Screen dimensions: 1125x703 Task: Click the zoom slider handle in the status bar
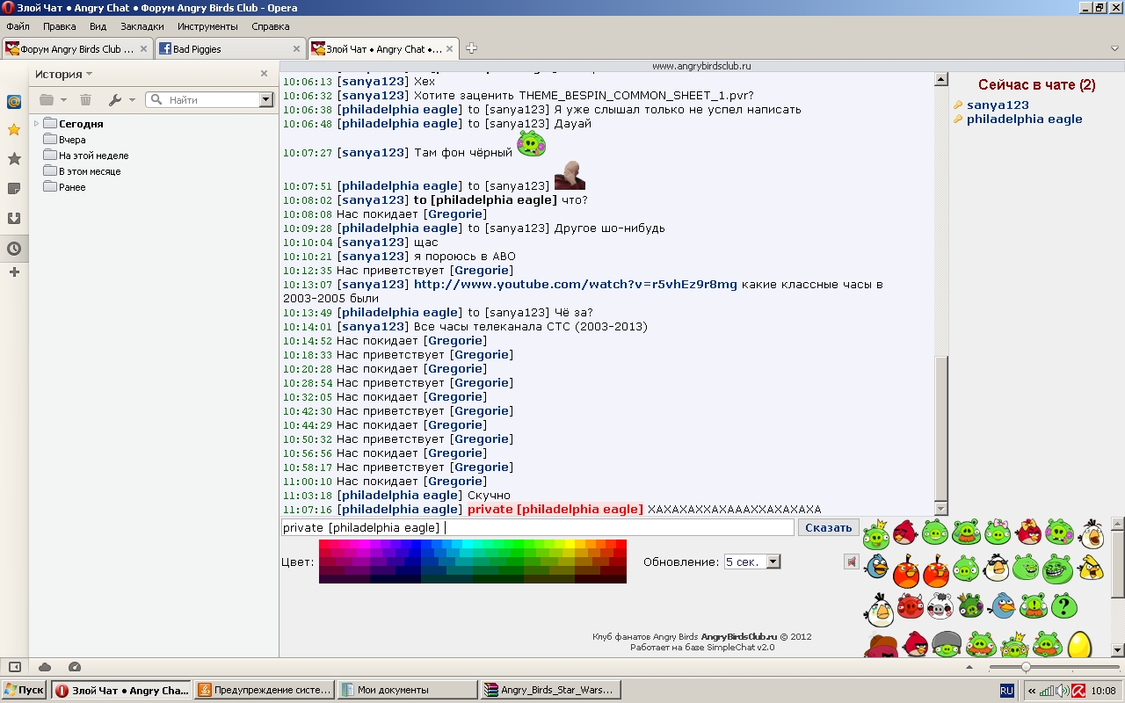click(x=1026, y=667)
